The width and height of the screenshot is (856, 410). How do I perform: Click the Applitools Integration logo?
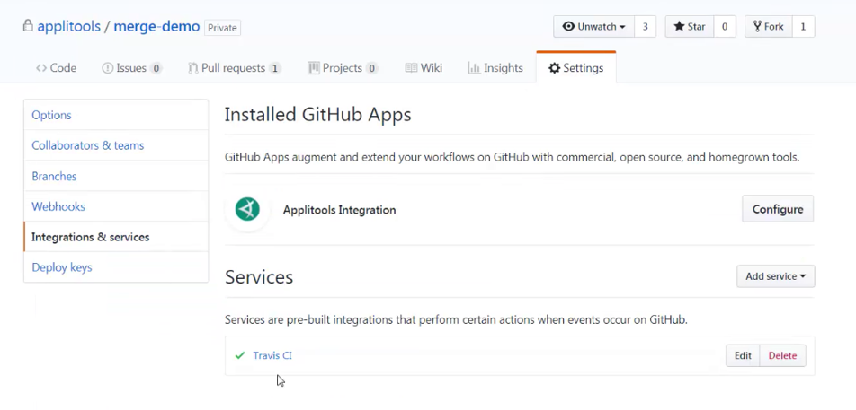point(247,210)
